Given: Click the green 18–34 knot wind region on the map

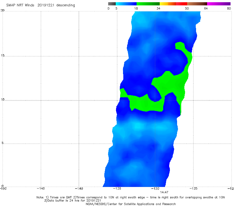Looking at the screenshot, I should 172,84.
